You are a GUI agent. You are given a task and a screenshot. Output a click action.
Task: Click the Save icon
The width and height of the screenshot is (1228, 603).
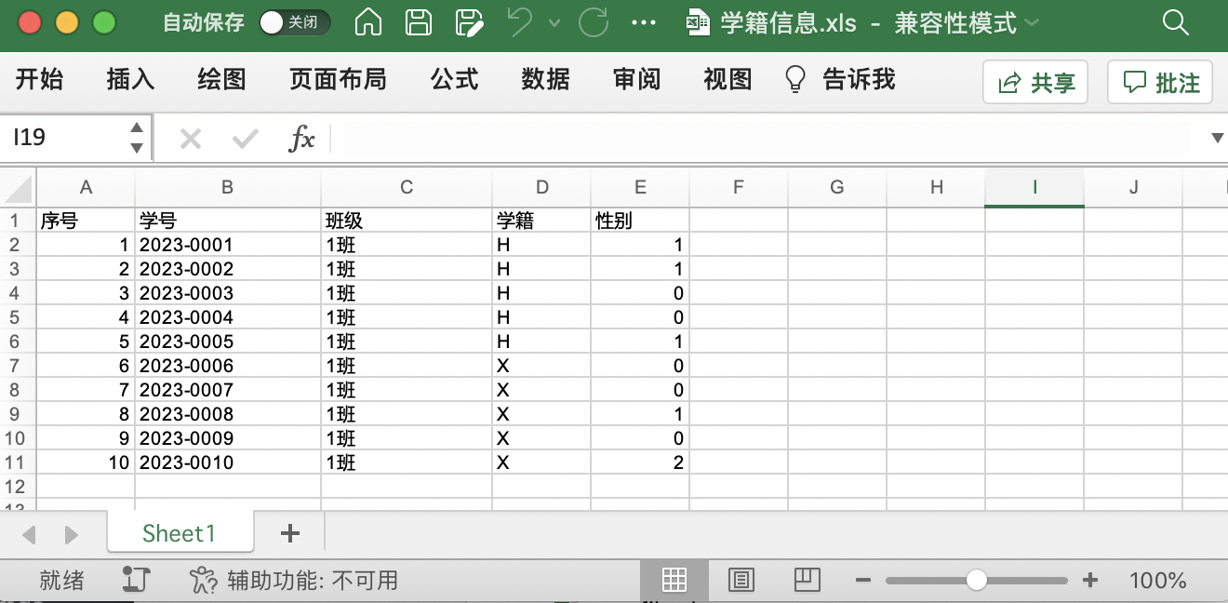[418, 23]
